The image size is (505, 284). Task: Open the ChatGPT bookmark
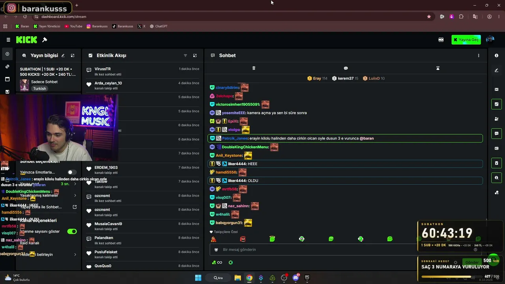pos(158,26)
